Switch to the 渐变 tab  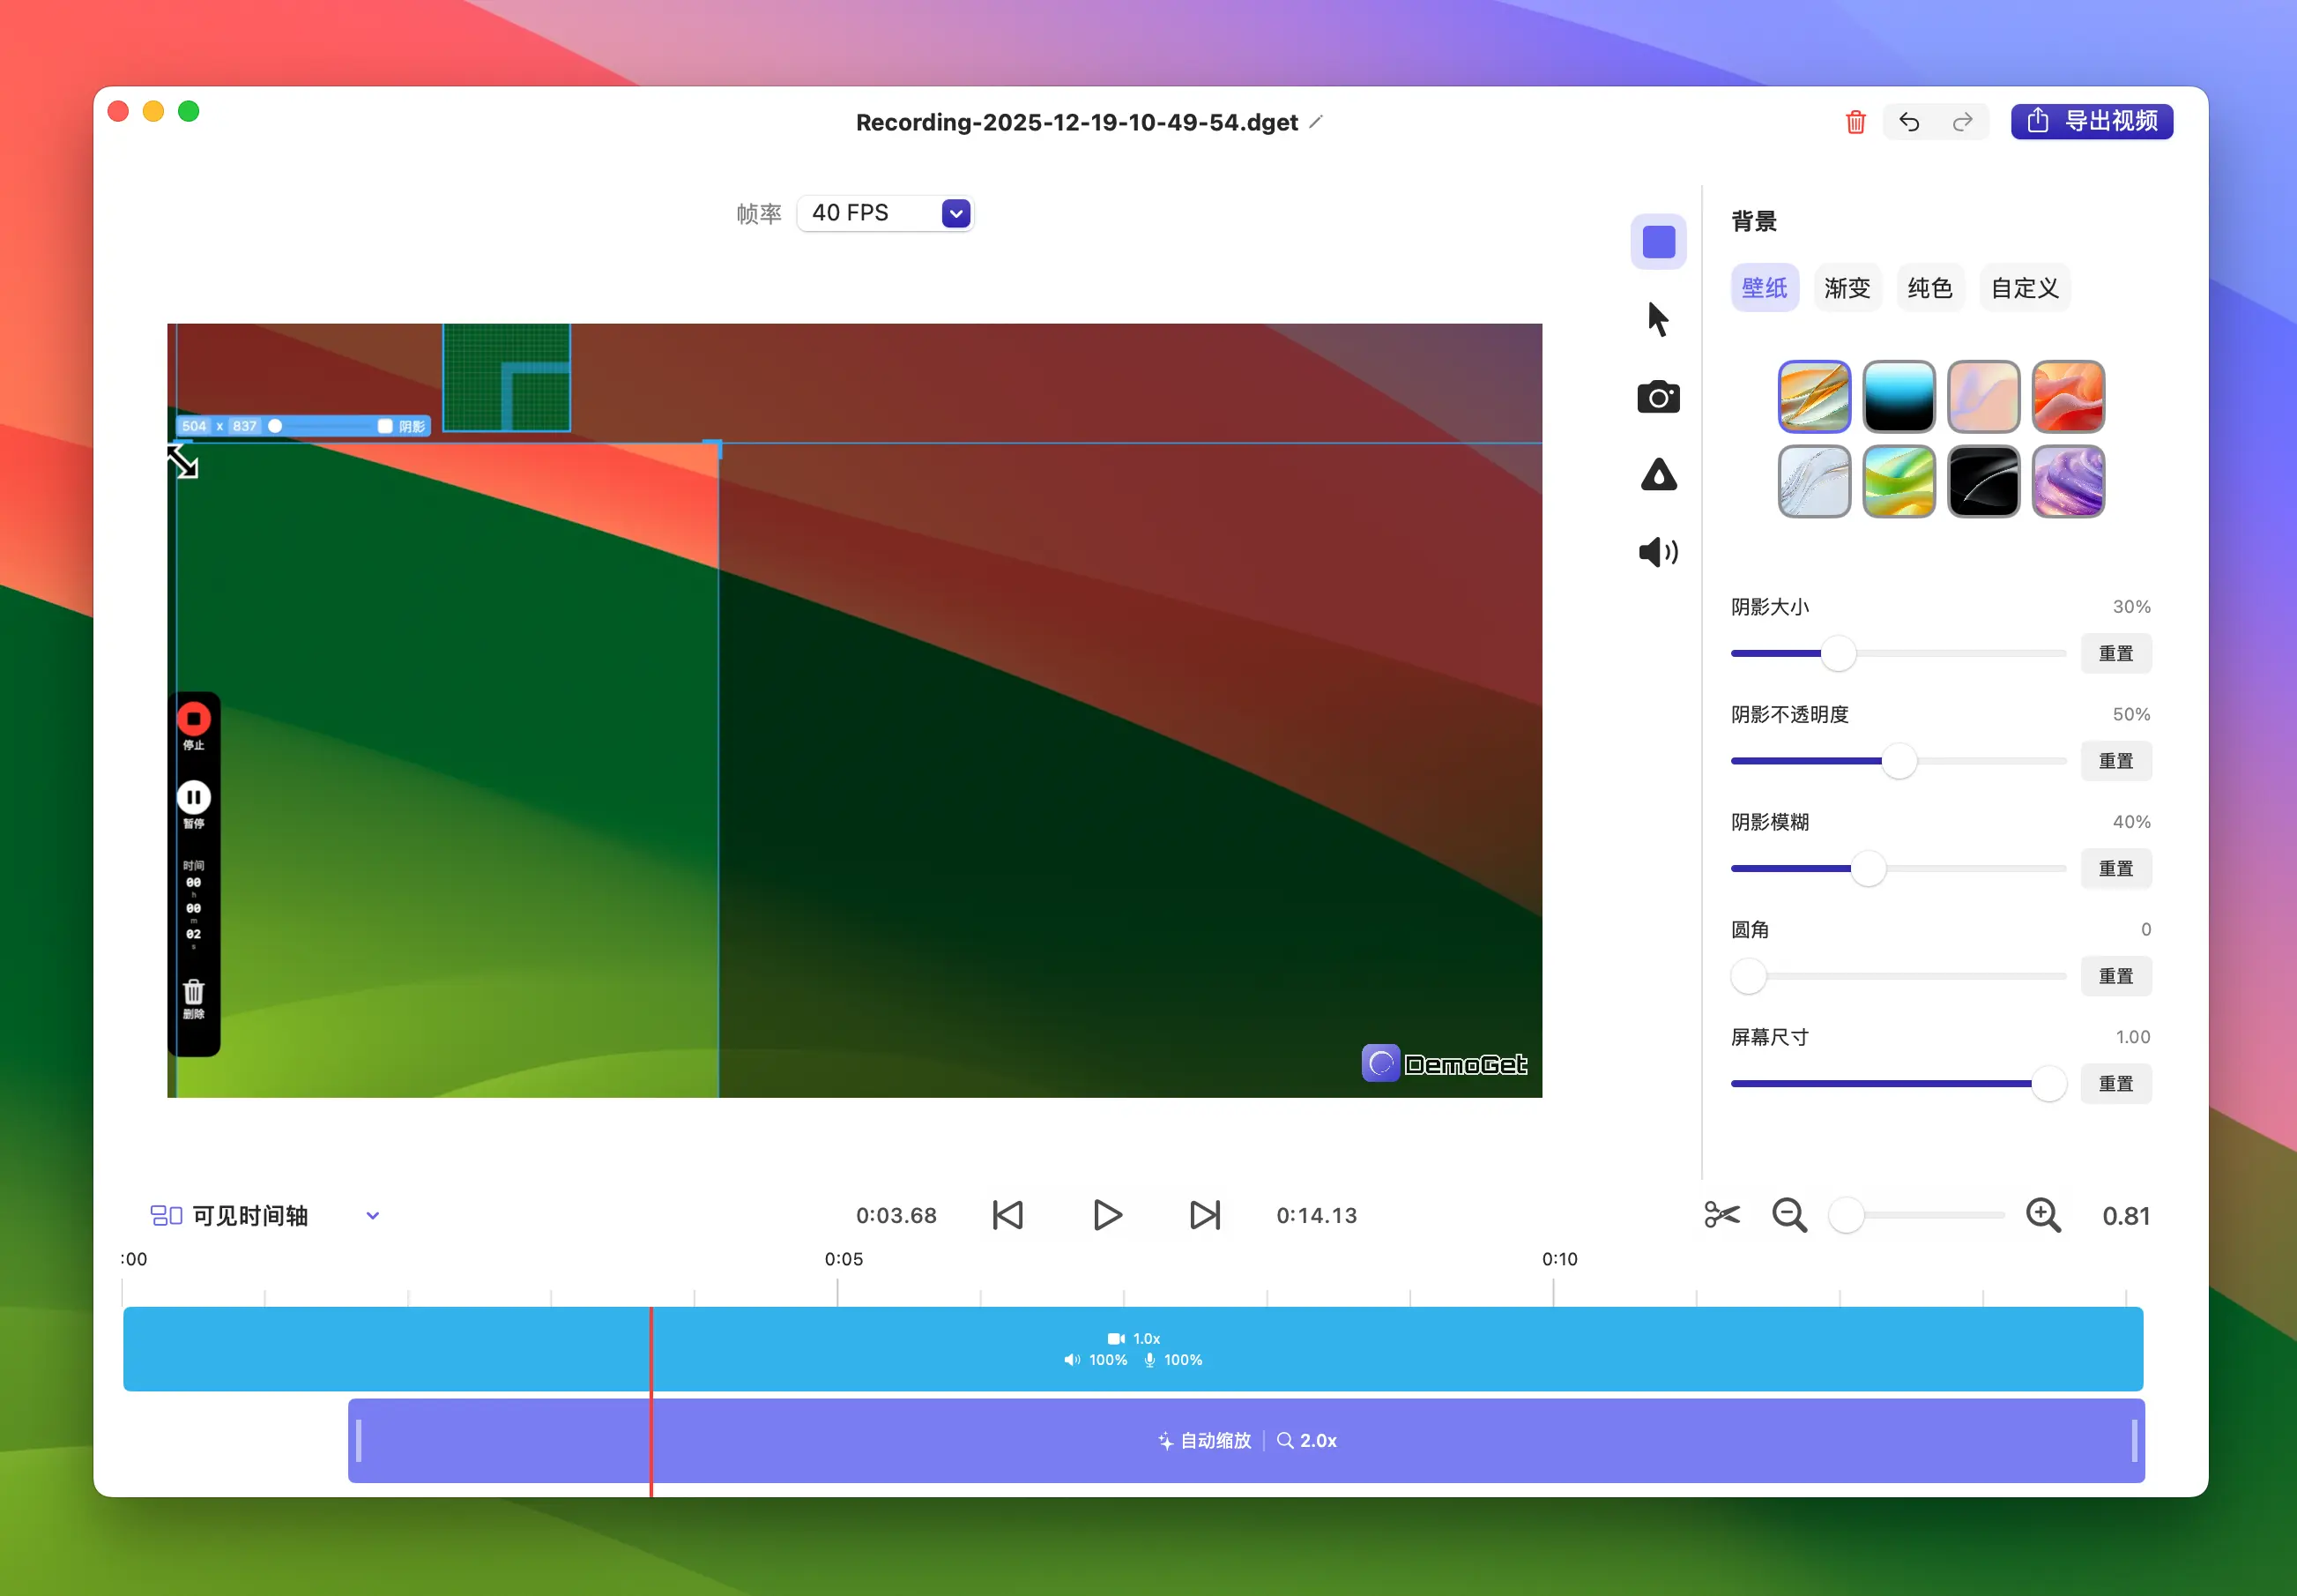tap(1847, 288)
